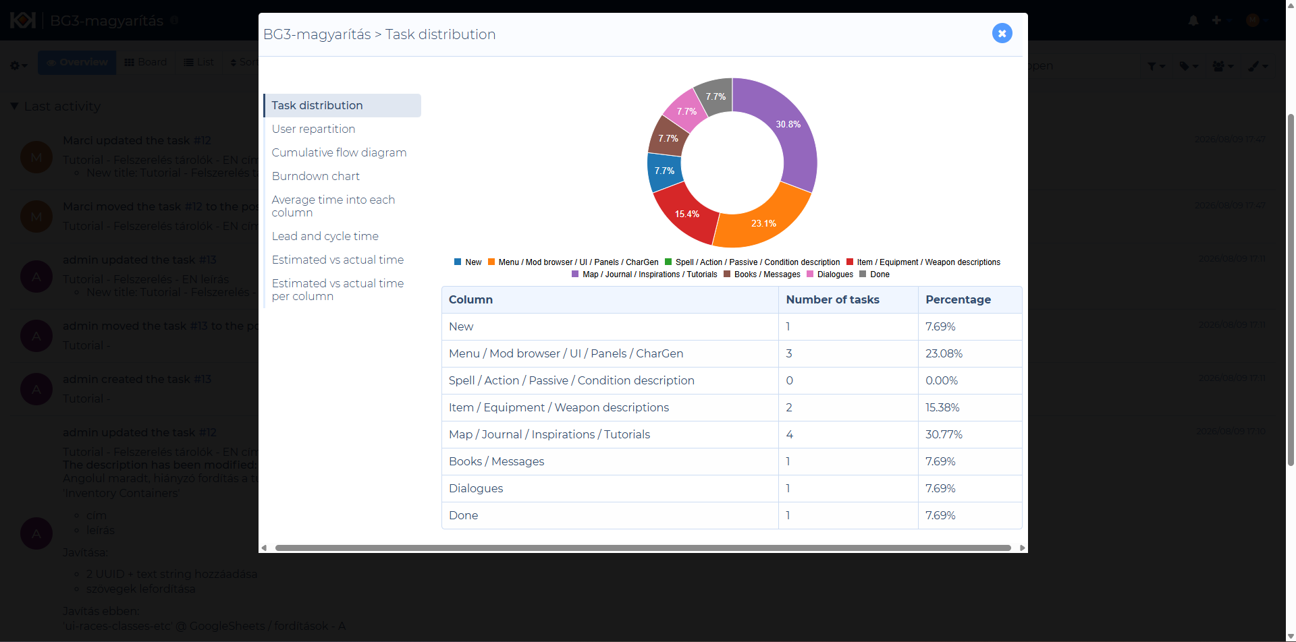Click the dialog's scroll-left arrow
1296x642 pixels.
[x=264, y=548]
